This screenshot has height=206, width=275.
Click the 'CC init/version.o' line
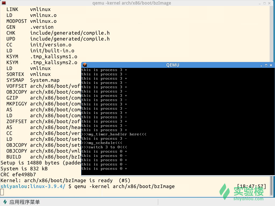[x=39, y=45]
